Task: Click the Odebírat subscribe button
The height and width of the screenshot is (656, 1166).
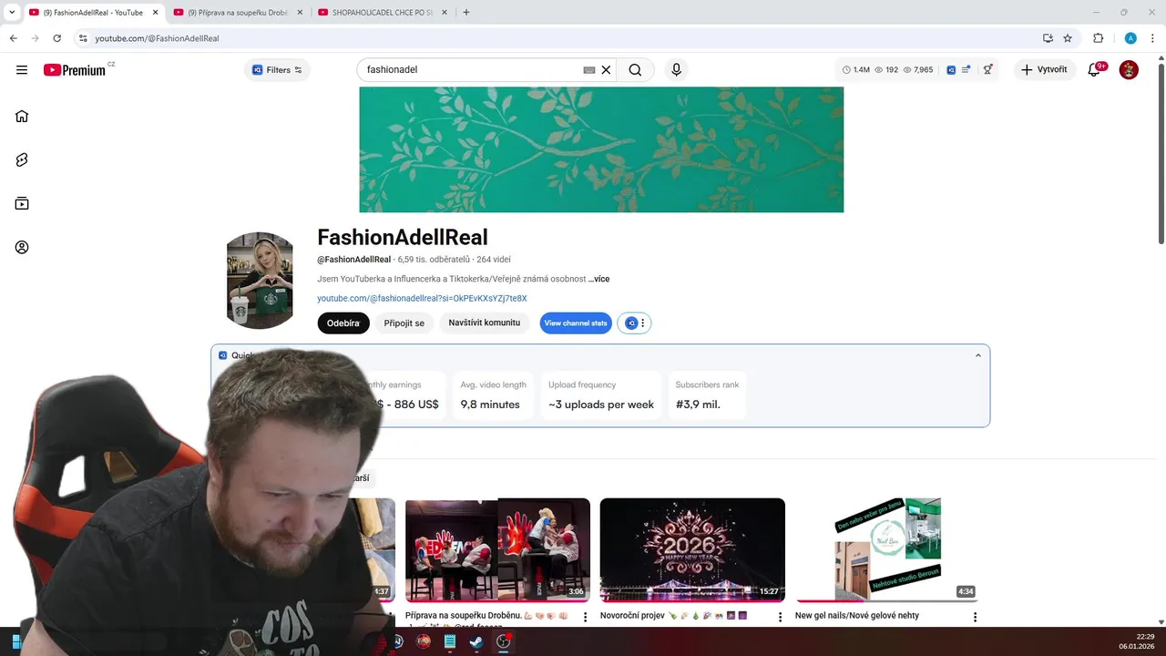Action: click(343, 323)
